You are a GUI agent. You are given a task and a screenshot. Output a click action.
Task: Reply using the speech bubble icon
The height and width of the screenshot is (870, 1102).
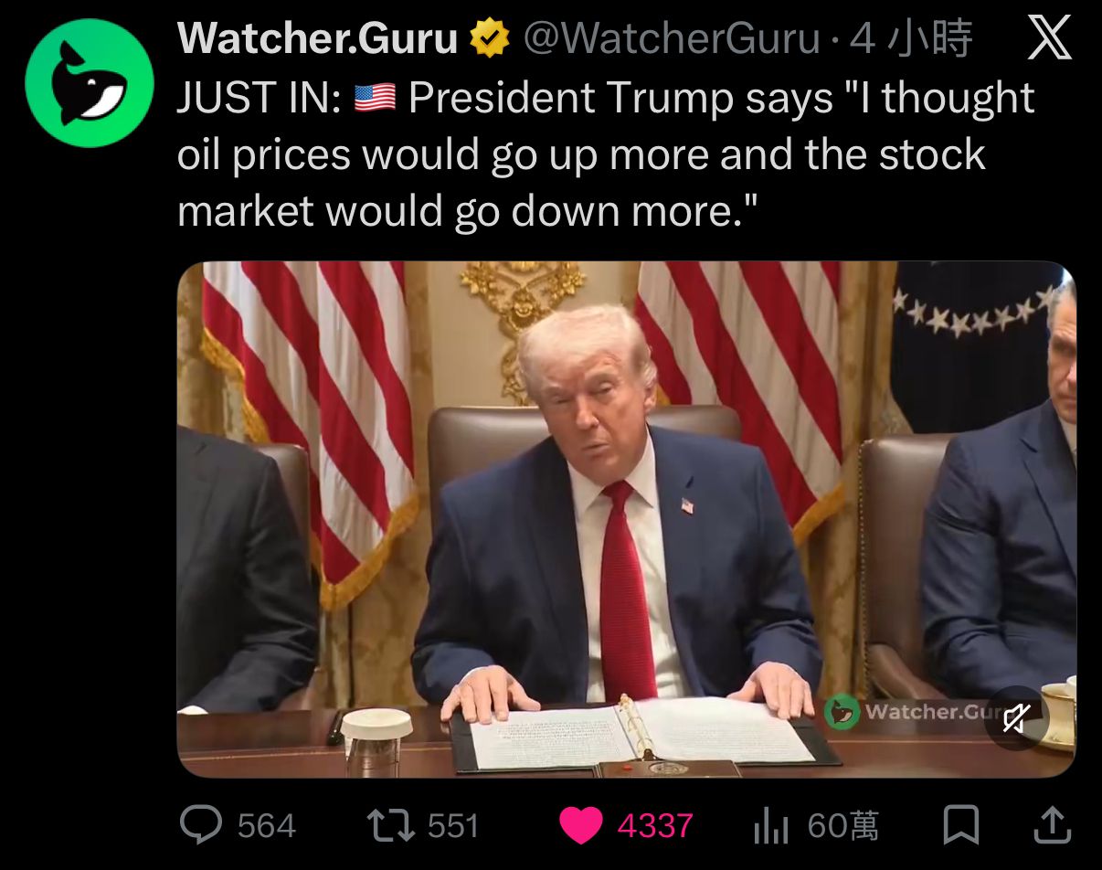click(x=200, y=825)
